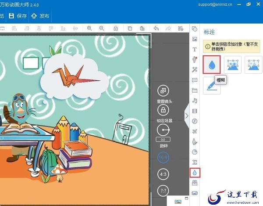Open the seated person sidebar panel
The height and width of the screenshot is (206, 263).
click(195, 141)
